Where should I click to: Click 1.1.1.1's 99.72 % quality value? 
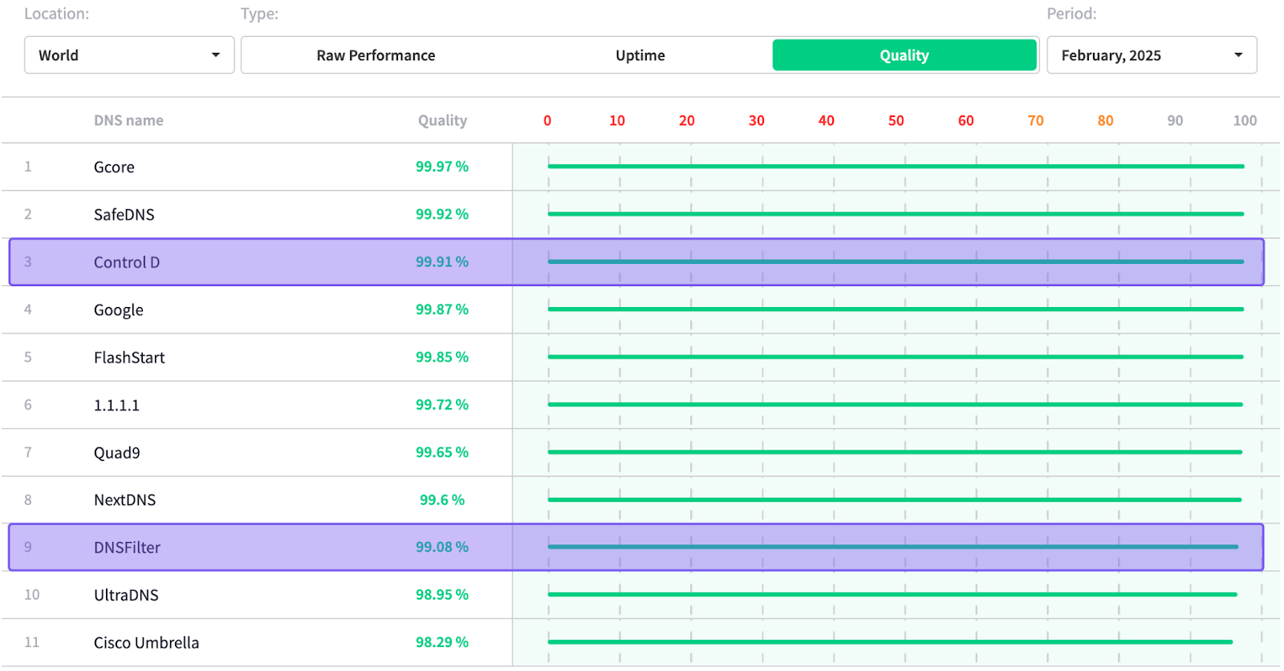pos(442,405)
